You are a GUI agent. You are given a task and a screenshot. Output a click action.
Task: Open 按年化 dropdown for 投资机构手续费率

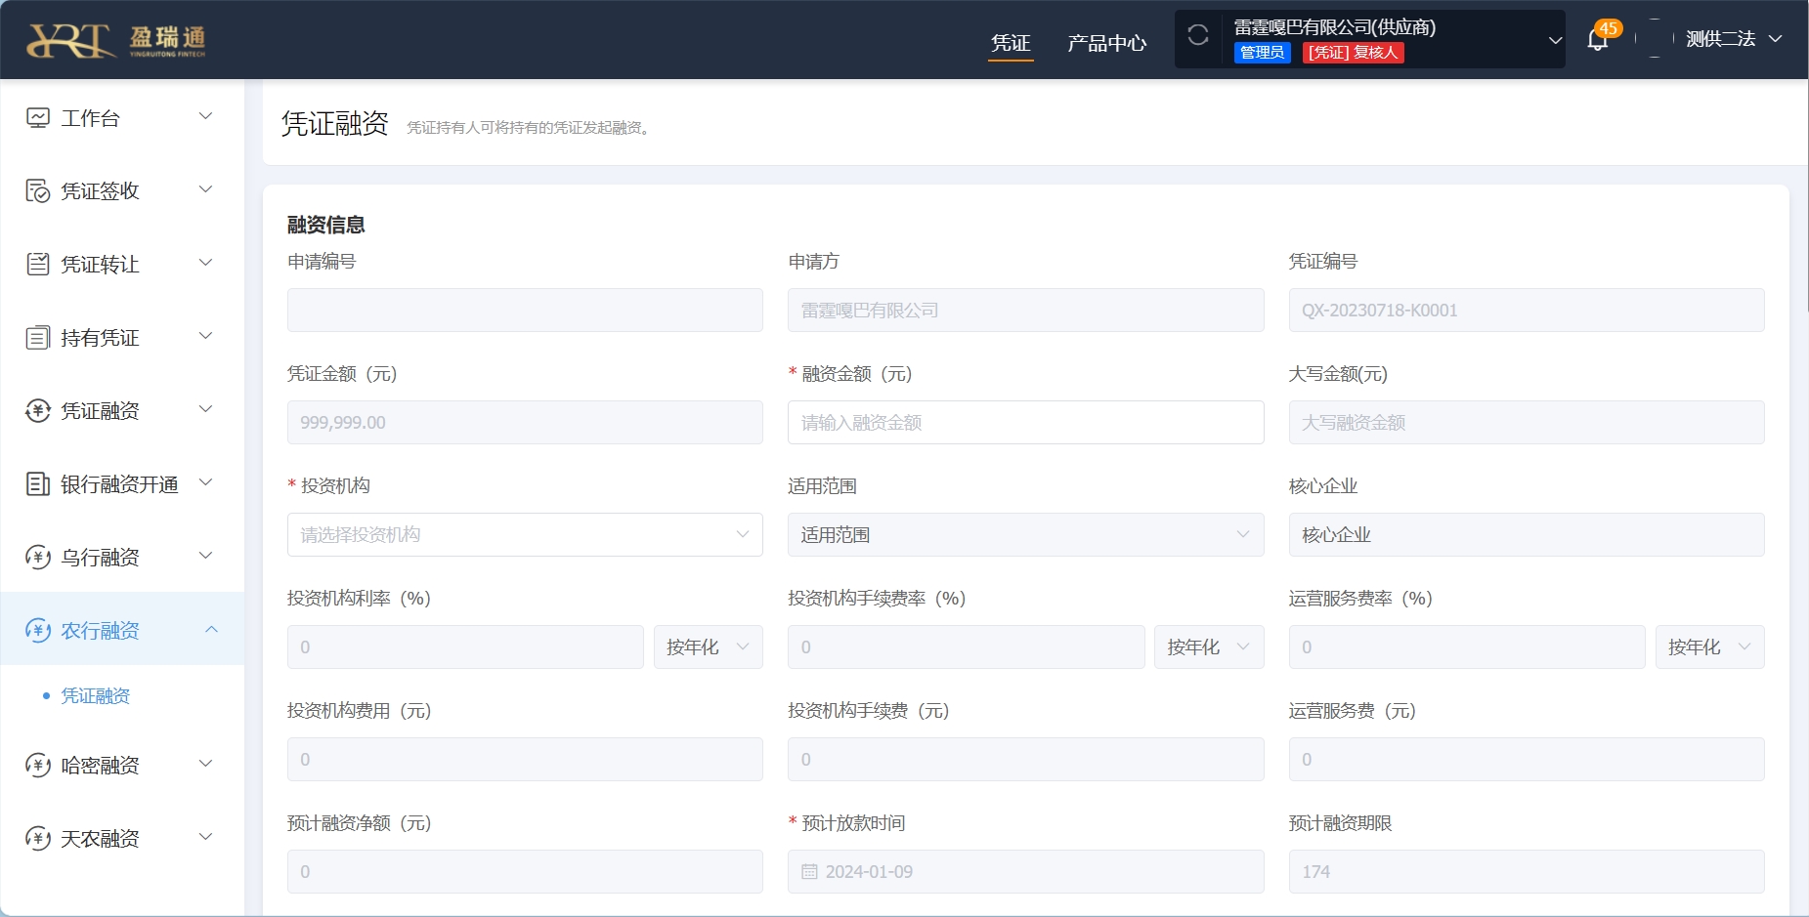tap(1209, 646)
